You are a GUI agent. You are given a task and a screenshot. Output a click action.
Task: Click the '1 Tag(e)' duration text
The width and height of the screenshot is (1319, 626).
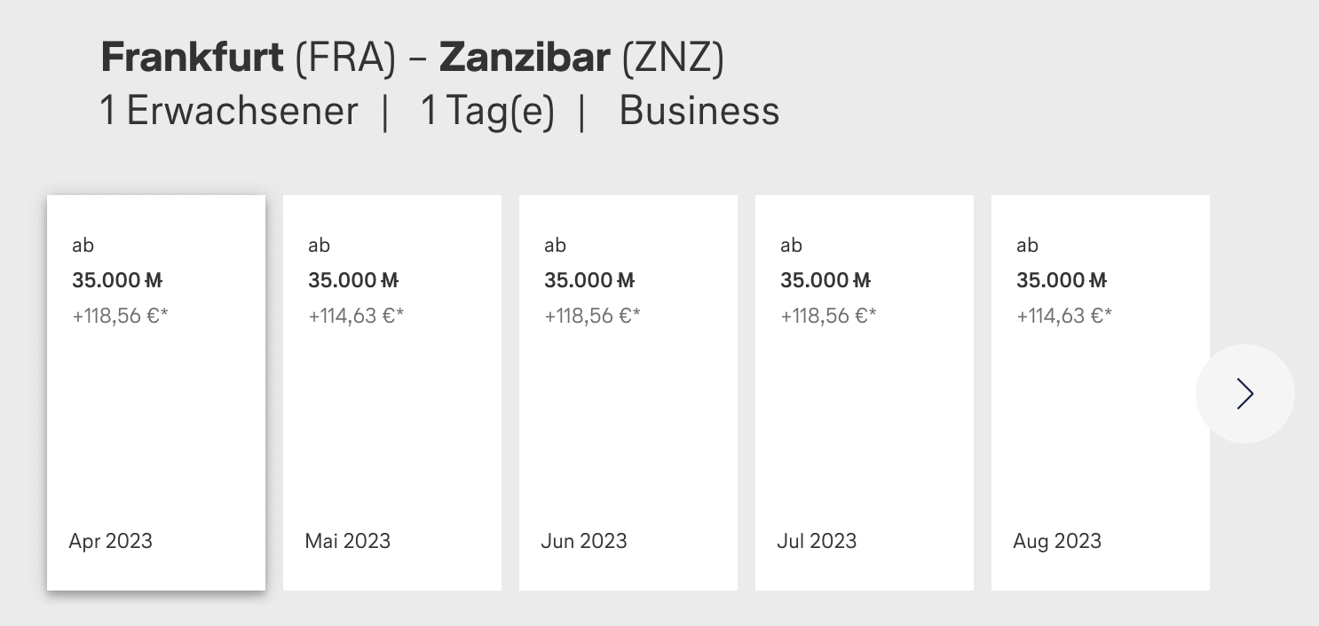tap(487, 112)
